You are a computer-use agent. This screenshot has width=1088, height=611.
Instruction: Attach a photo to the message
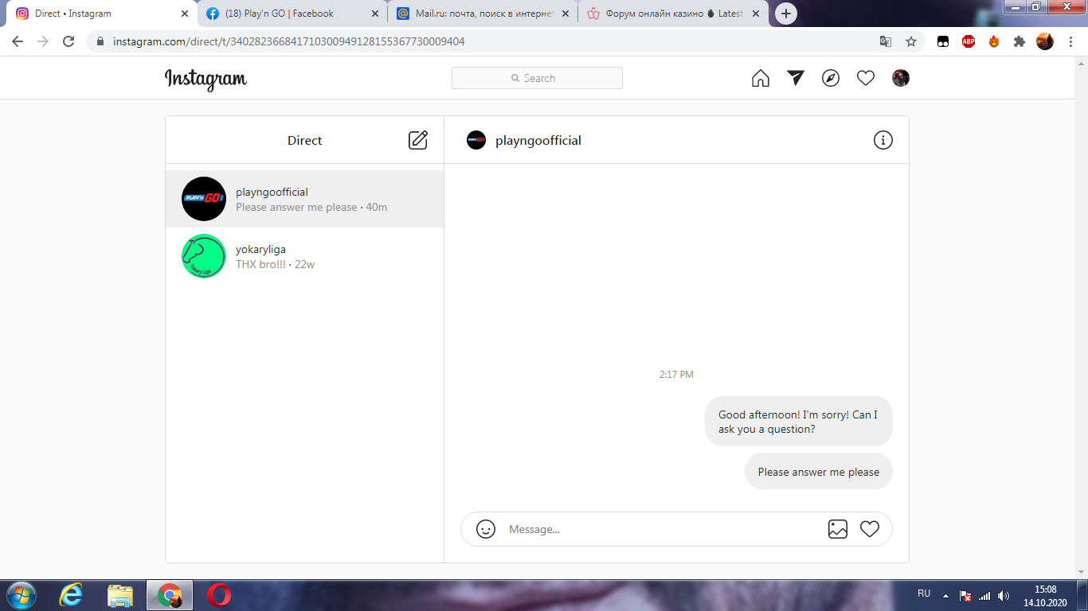coord(838,529)
